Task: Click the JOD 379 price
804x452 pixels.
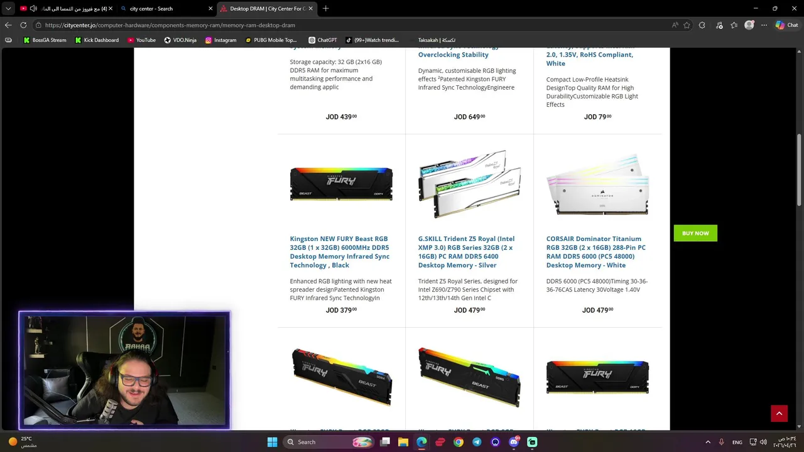Action: pyautogui.click(x=341, y=310)
